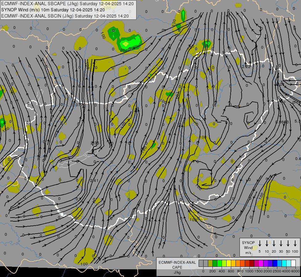301x277 pixels.
Task: Select the yellow-green swatch in CAPE scale
Action: click(x=224, y=263)
